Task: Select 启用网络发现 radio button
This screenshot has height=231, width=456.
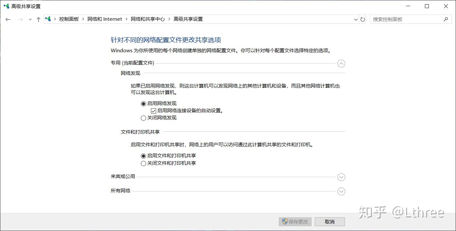Action: 143,104
